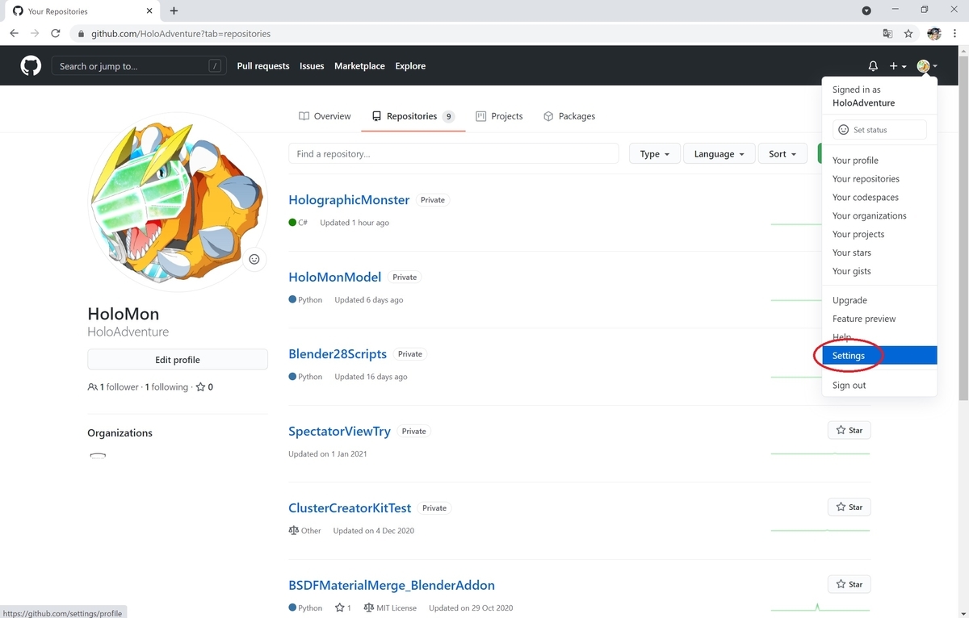This screenshot has width=969, height=618.
Task: Open Explore in header
Action: (x=410, y=66)
